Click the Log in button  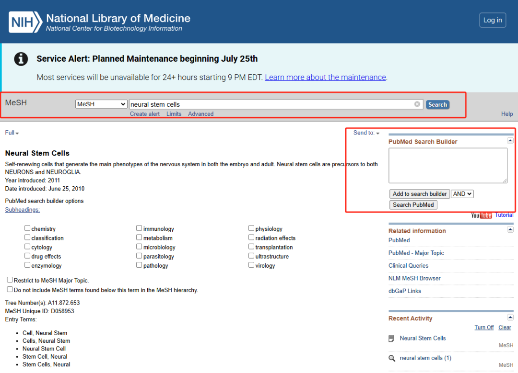[x=493, y=20]
